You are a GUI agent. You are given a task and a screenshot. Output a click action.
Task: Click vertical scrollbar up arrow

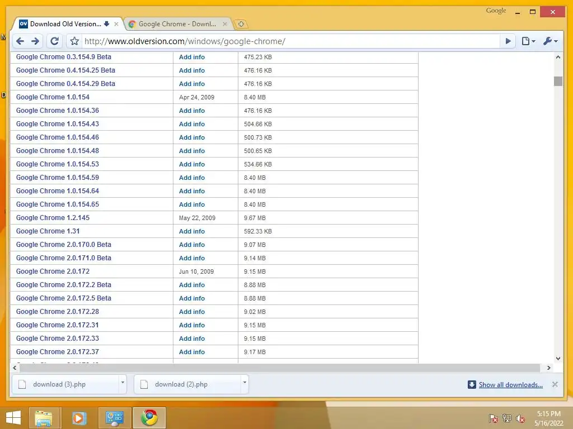pos(558,58)
